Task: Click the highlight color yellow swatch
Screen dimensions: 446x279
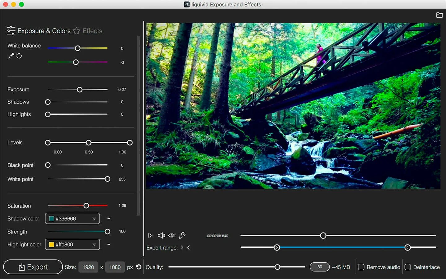Action: click(x=52, y=244)
